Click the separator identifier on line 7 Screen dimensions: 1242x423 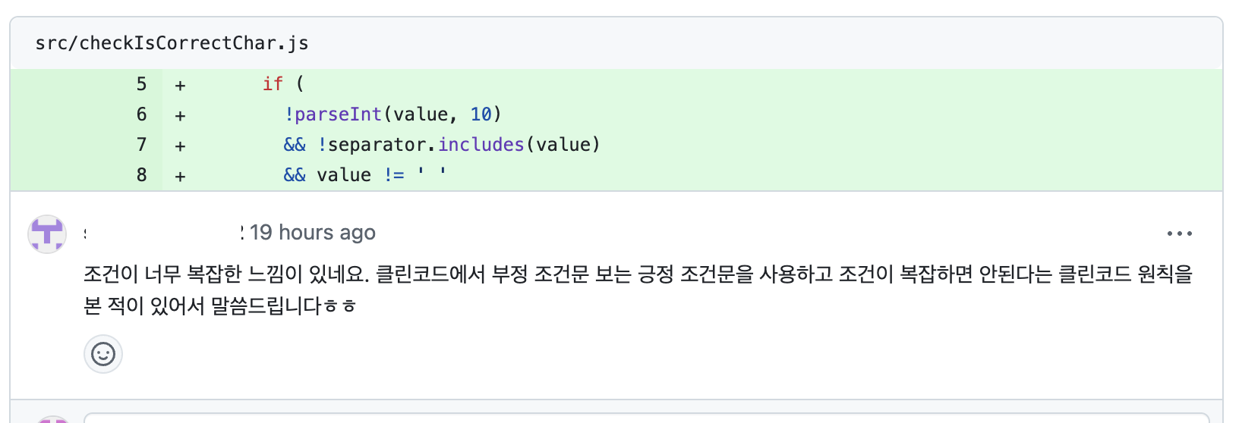(377, 145)
